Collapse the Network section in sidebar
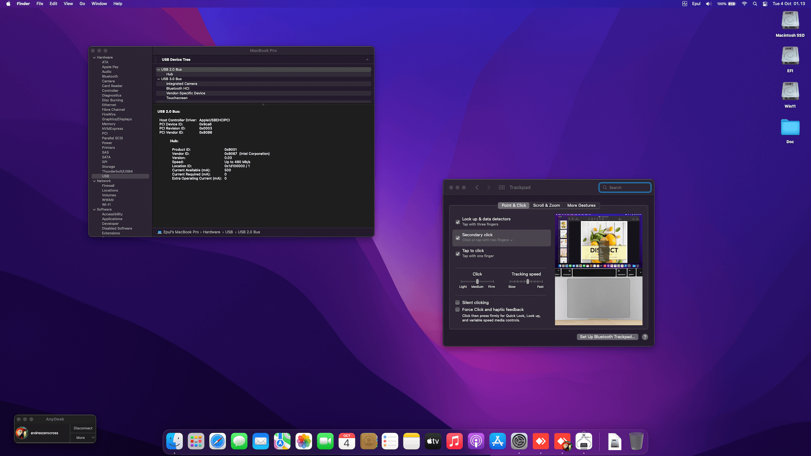The height and width of the screenshot is (456, 811). click(x=94, y=181)
